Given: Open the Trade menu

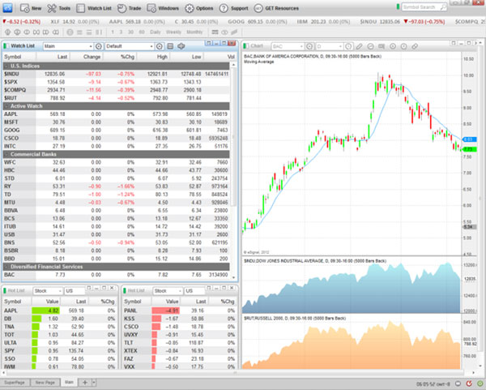Looking at the screenshot, I should [130, 8].
